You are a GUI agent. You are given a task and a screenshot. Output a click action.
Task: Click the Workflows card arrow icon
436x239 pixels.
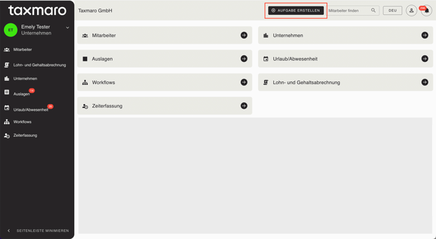244,82
